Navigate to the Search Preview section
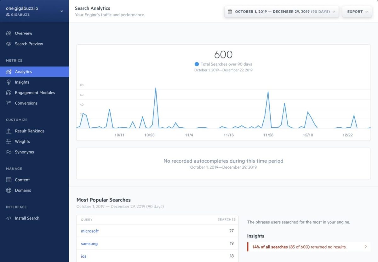 (x=28, y=44)
